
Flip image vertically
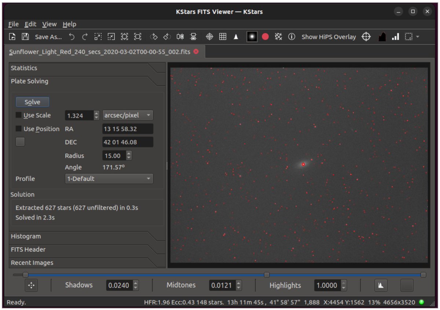click(193, 37)
